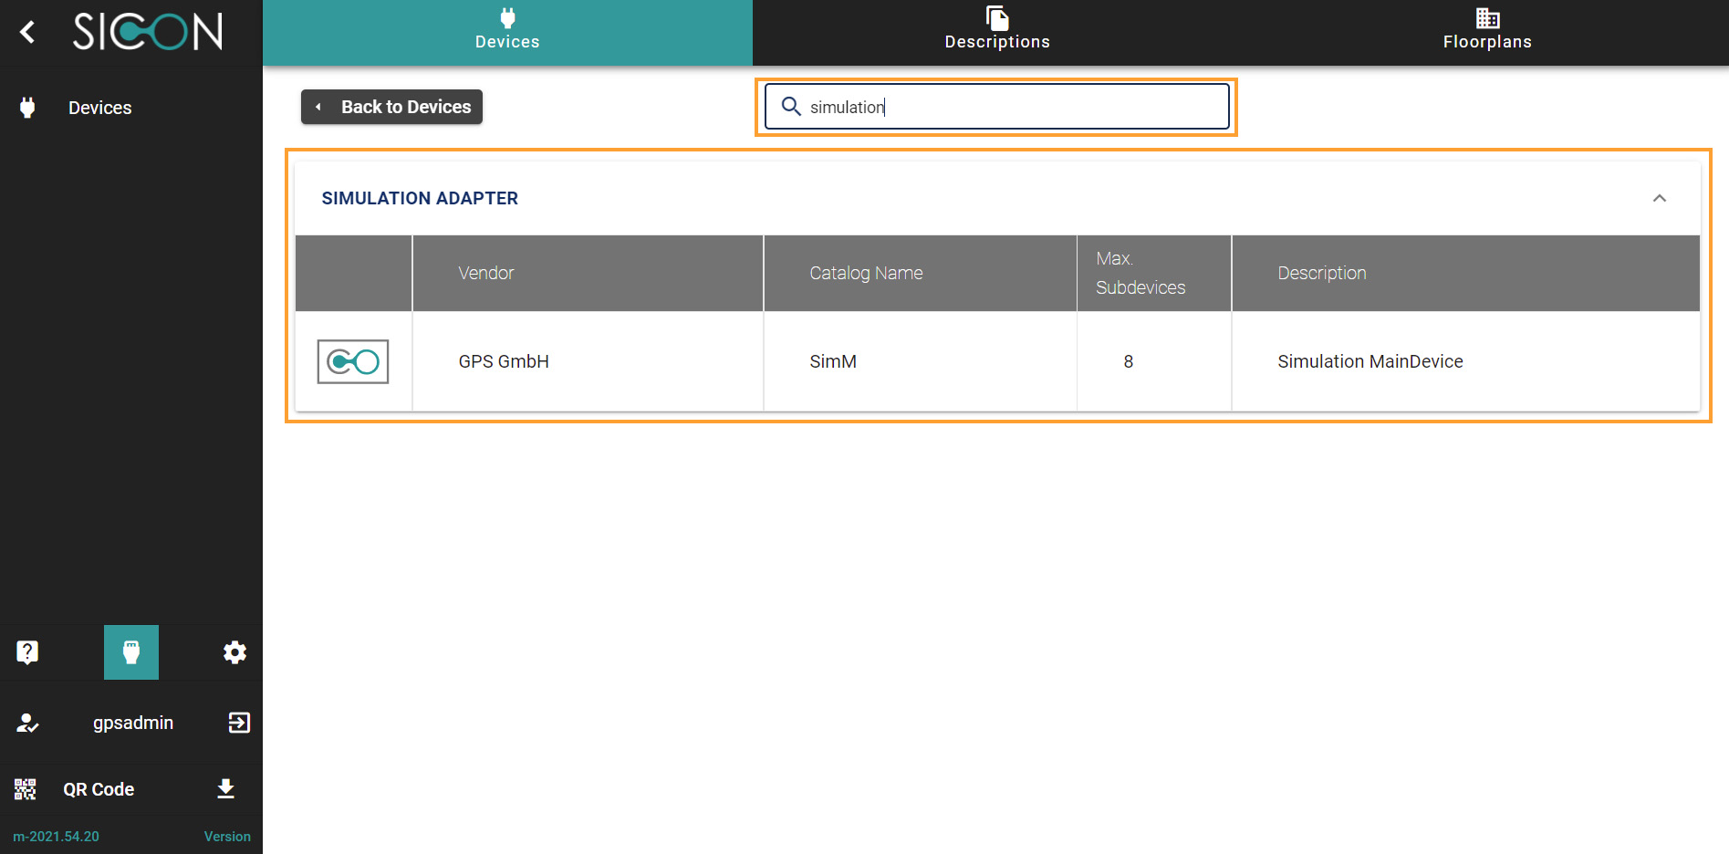Select the GPS GmbH vendor row
Viewport: 1729px width, 854px height.
504,362
